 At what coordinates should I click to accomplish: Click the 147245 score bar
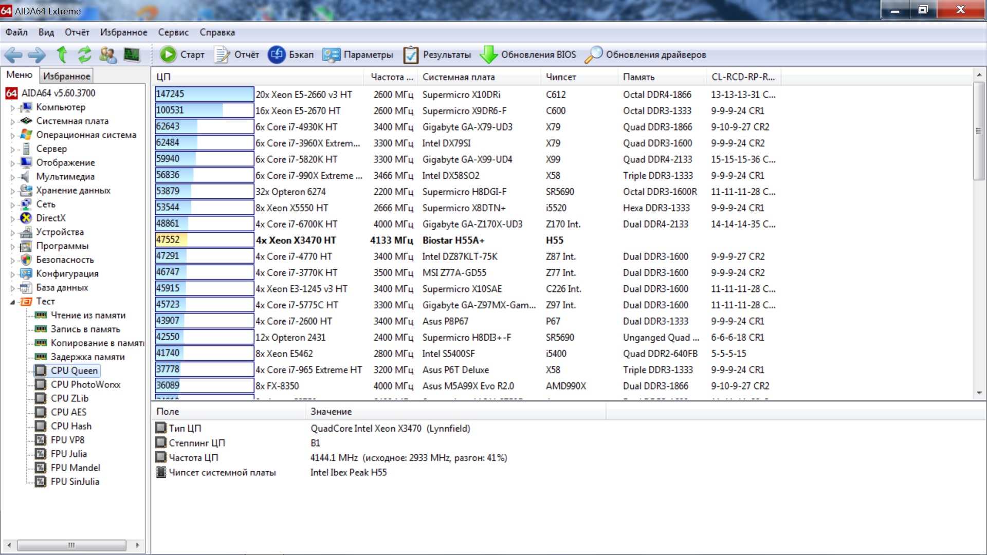click(x=204, y=94)
